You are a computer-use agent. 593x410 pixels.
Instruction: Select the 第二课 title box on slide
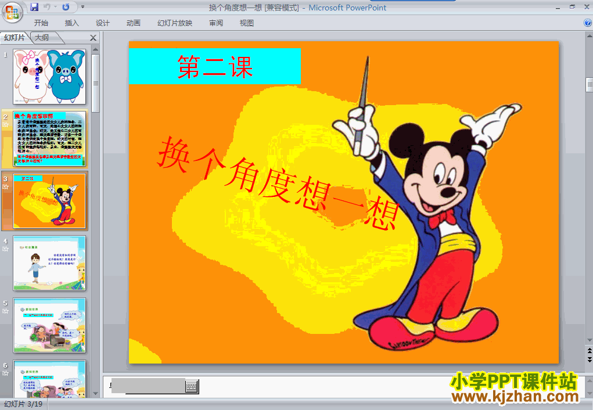click(215, 66)
